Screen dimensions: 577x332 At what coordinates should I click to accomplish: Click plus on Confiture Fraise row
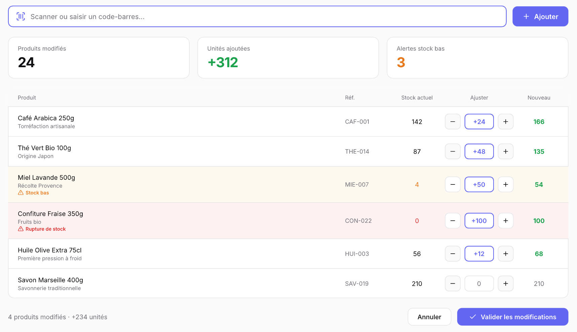(505, 221)
